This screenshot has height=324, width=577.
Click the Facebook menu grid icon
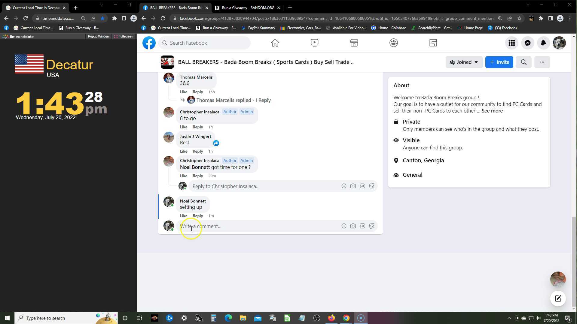pyautogui.click(x=511, y=43)
